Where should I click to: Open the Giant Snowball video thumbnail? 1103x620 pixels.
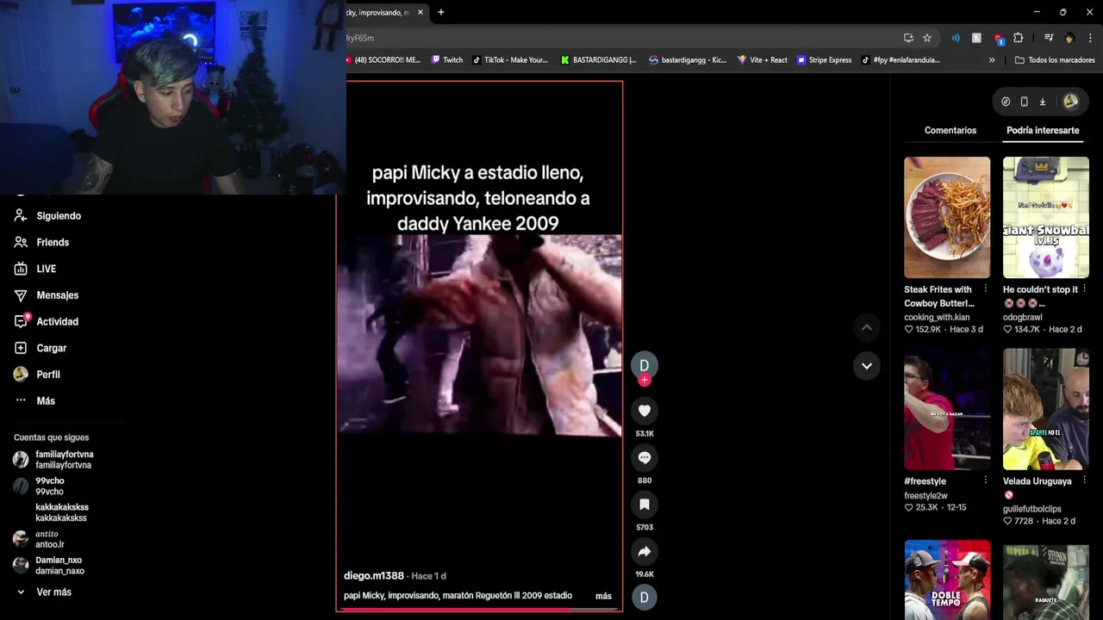(x=1046, y=217)
